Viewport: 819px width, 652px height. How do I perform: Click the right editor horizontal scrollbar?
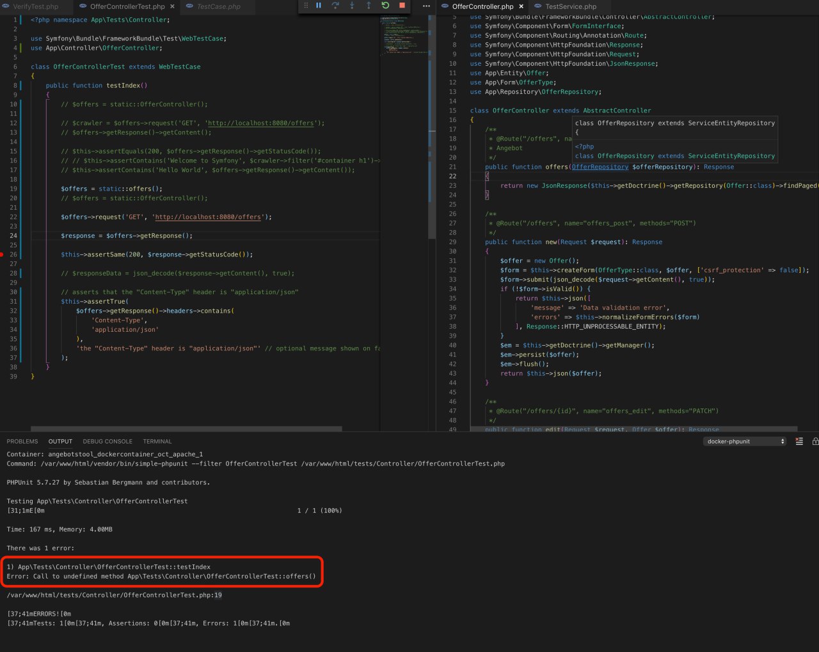633,428
